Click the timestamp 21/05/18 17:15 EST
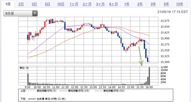Screen dimensions: 191x102 click(x=173, y=12)
